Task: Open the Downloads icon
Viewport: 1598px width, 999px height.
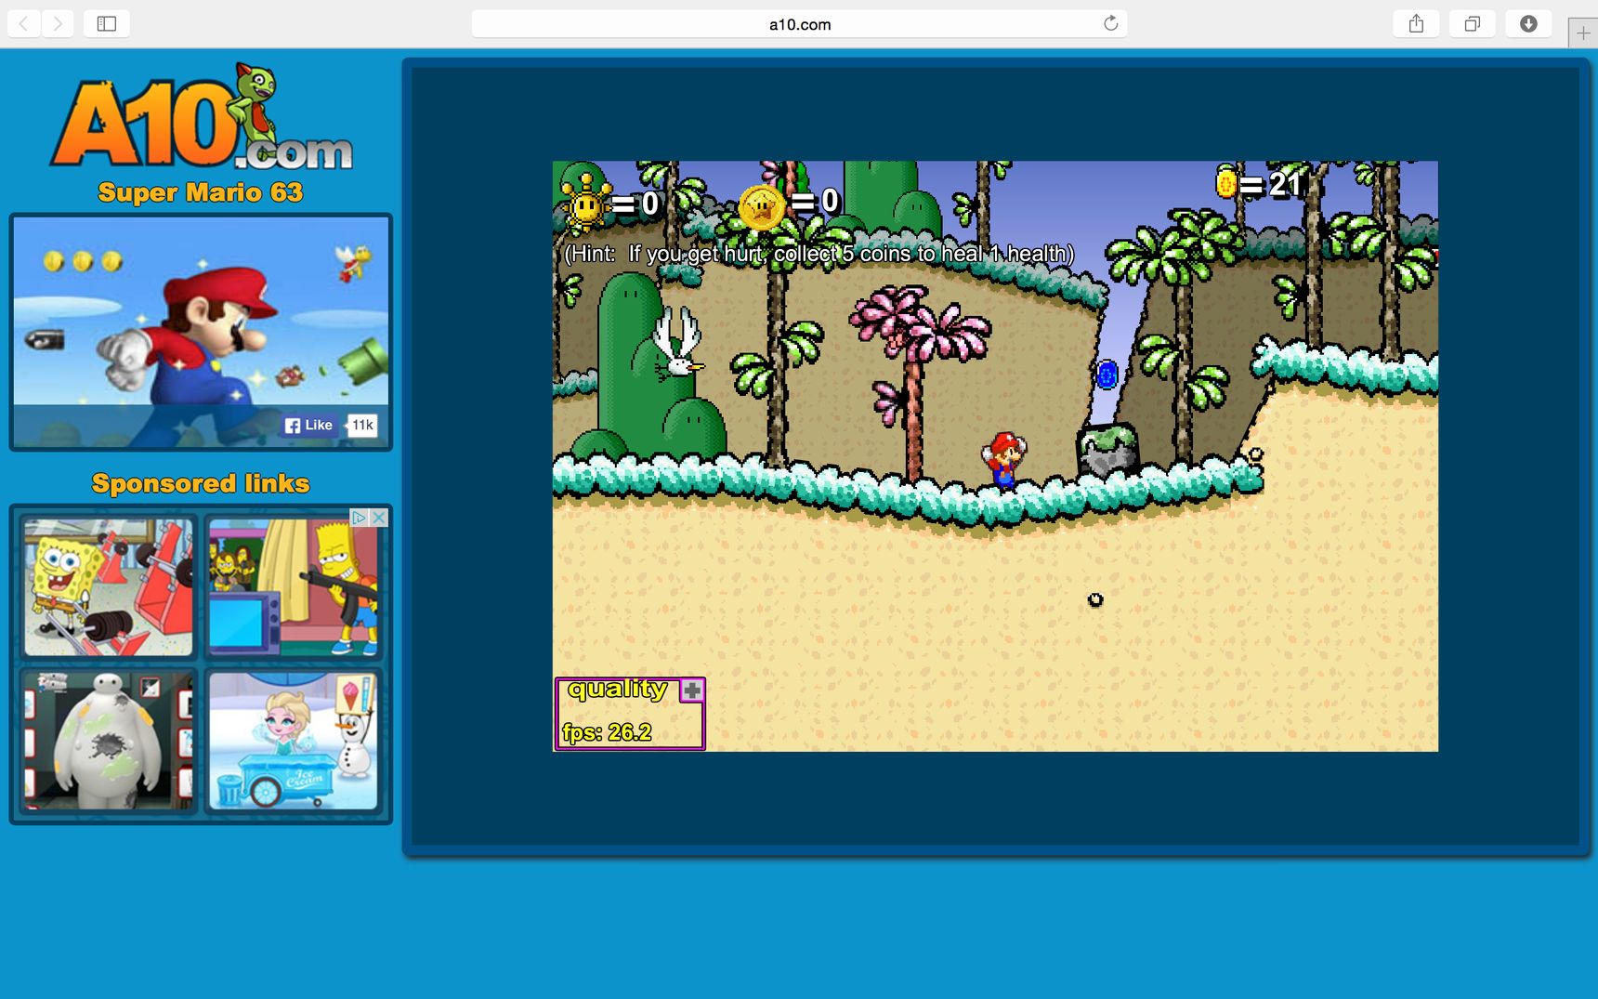Action: click(x=1528, y=23)
